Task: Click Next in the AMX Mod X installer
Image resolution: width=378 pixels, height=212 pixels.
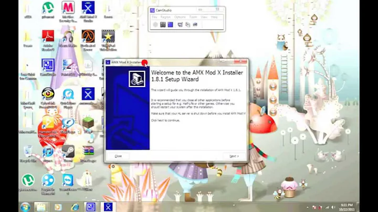Action: click(234, 156)
